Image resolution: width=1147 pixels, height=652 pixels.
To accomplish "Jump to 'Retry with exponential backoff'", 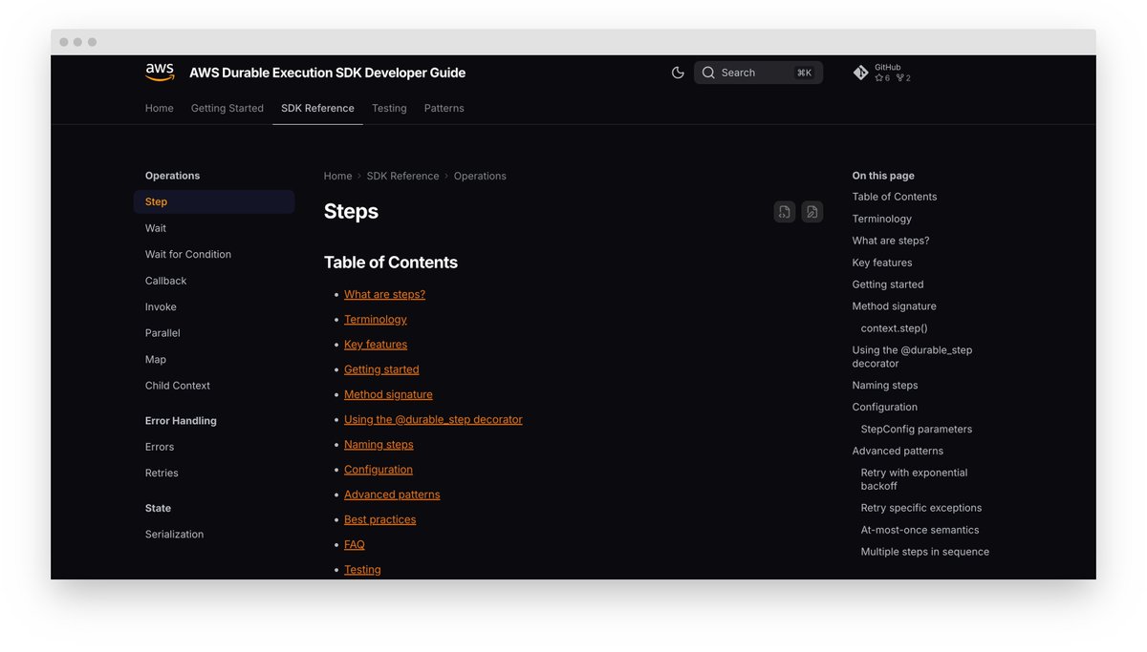I will pyautogui.click(x=915, y=479).
